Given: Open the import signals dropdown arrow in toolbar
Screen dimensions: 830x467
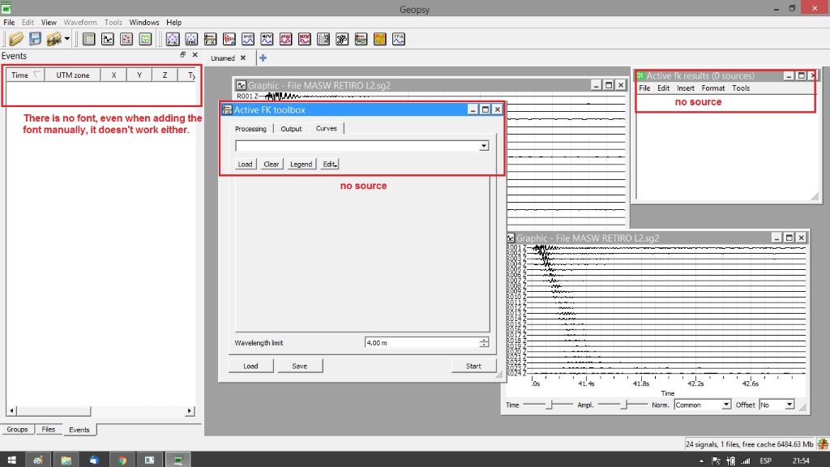Looking at the screenshot, I should pos(66,39).
